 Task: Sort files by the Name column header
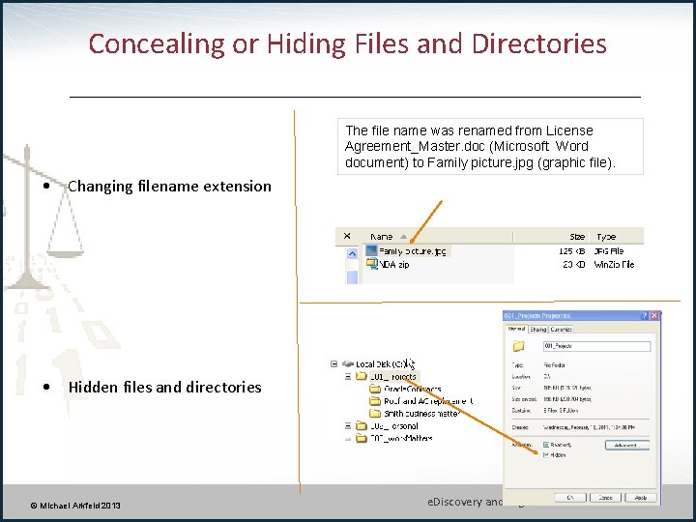381,237
